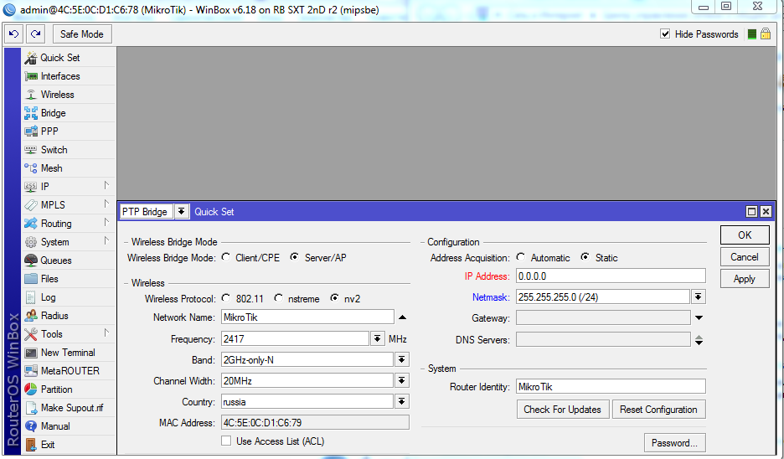Collapse the Network Name field arrow
This screenshot has height=459, width=784.
403,317
